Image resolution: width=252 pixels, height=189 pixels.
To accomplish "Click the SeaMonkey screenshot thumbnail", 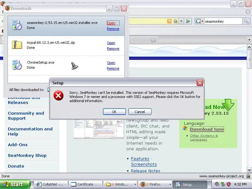I will coord(99,129).
